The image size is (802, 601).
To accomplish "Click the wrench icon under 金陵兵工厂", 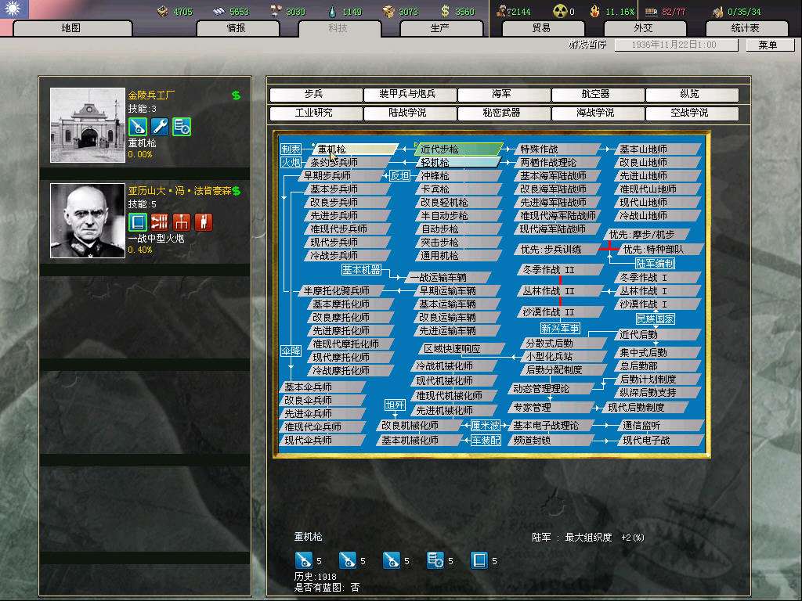I will tap(160, 126).
